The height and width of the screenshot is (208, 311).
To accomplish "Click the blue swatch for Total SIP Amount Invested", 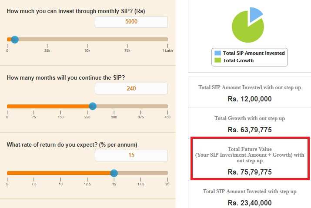I will tap(217, 53).
